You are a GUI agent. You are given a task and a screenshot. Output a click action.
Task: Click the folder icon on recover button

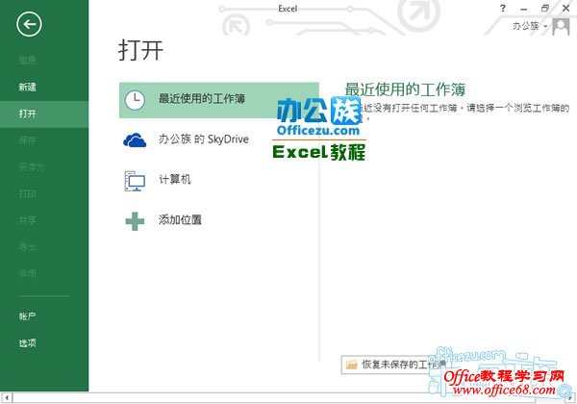coord(351,365)
